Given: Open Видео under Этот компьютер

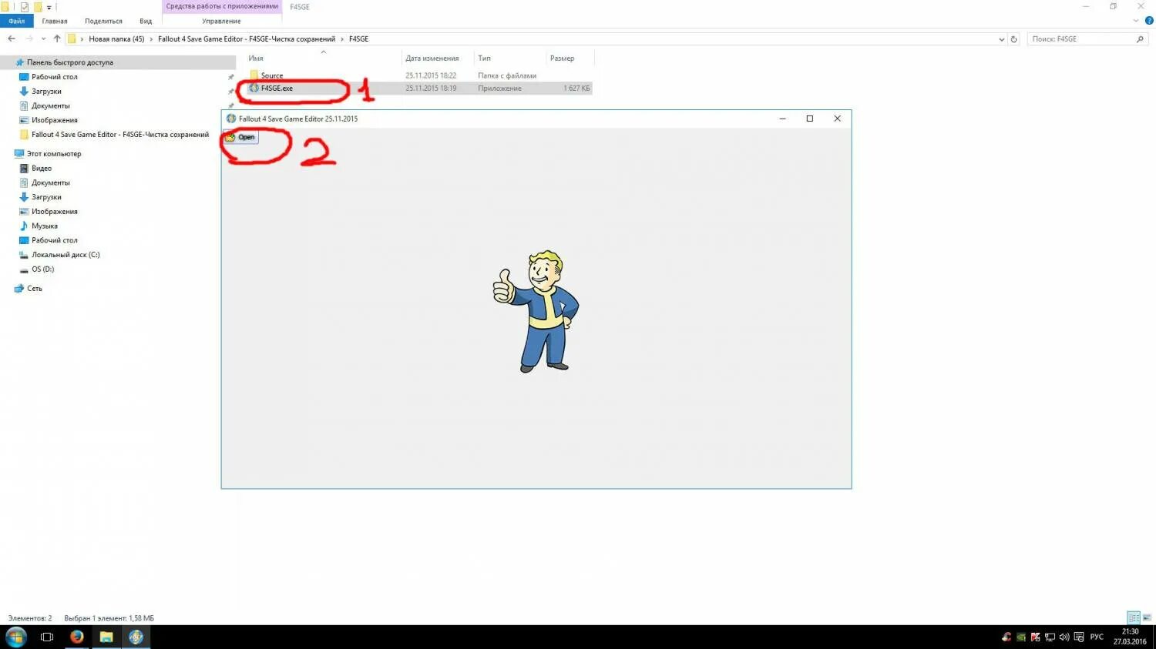Looking at the screenshot, I should (42, 169).
